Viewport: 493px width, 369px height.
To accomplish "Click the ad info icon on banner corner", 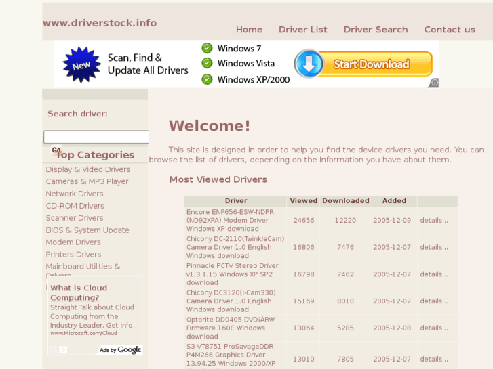I will click(433, 83).
